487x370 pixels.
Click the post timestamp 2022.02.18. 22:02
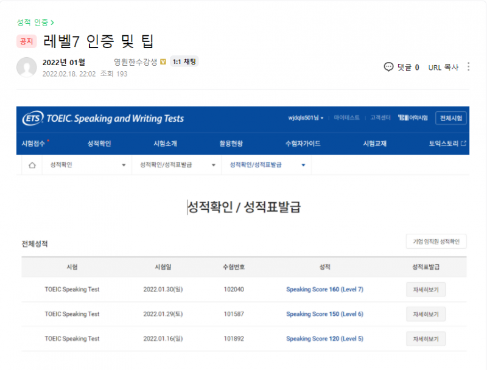click(69, 74)
